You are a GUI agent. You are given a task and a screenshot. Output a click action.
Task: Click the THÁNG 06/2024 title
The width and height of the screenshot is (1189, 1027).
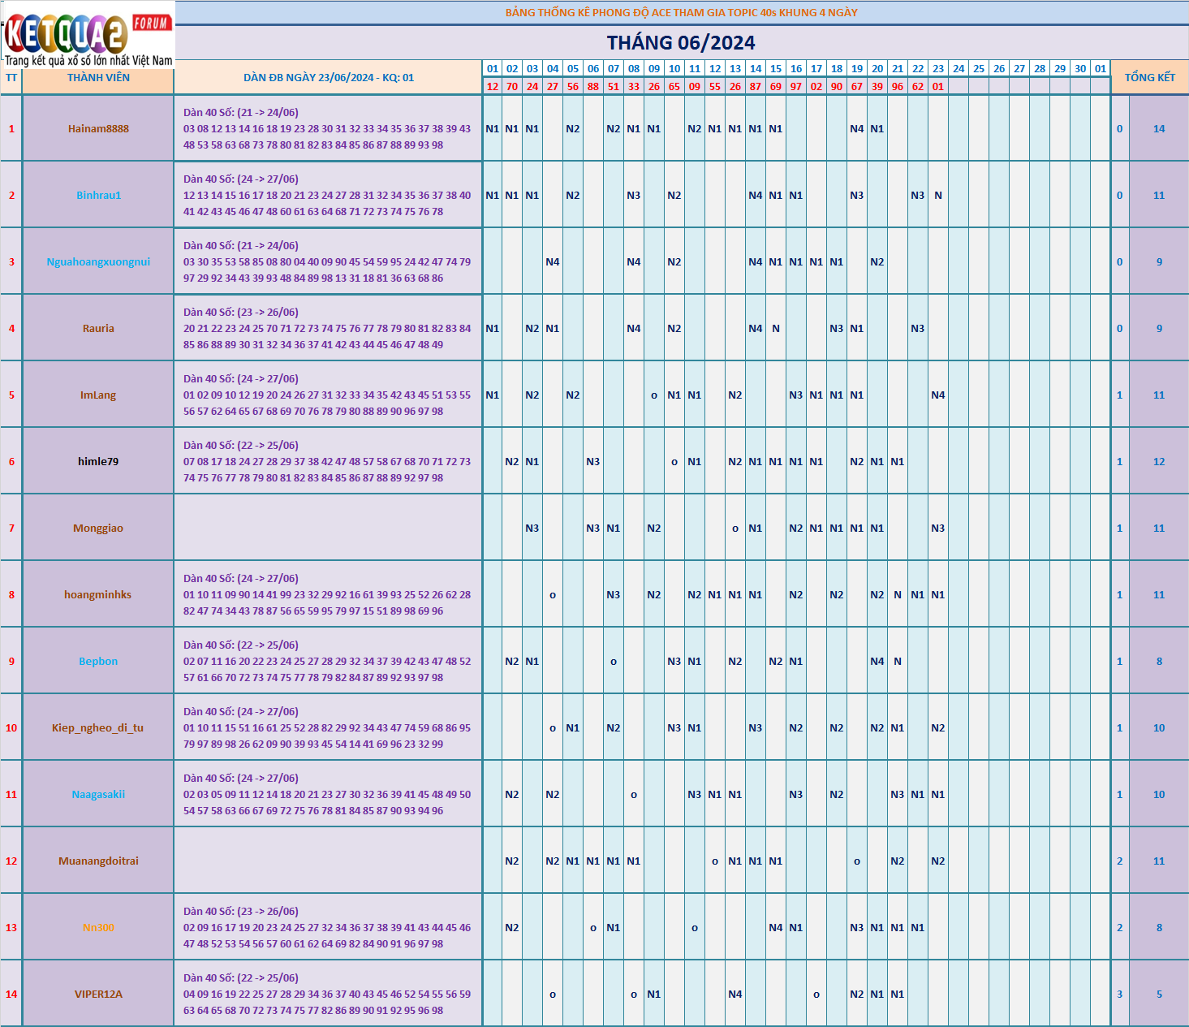click(x=681, y=43)
